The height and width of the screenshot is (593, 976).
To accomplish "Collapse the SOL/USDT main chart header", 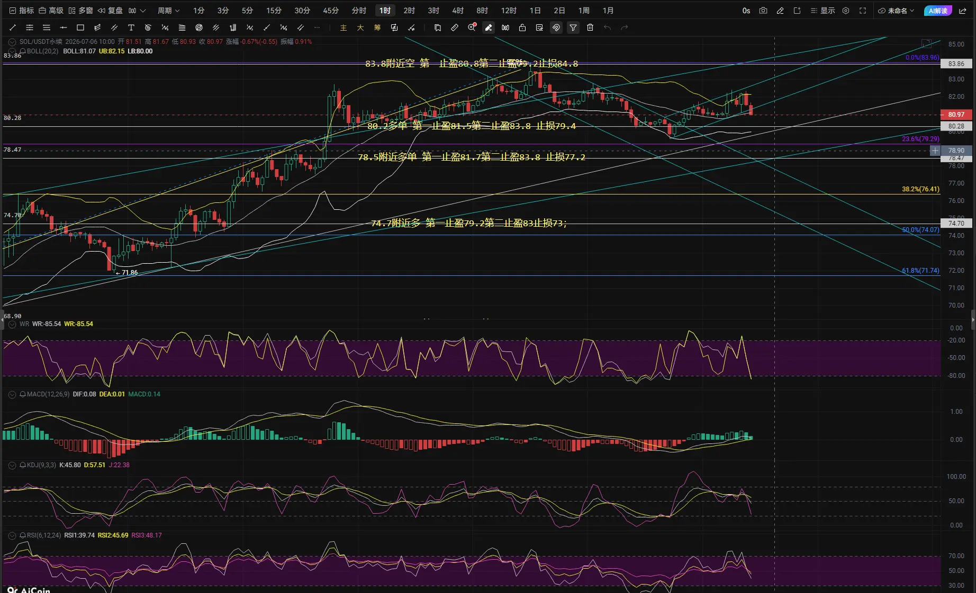I will (x=12, y=42).
